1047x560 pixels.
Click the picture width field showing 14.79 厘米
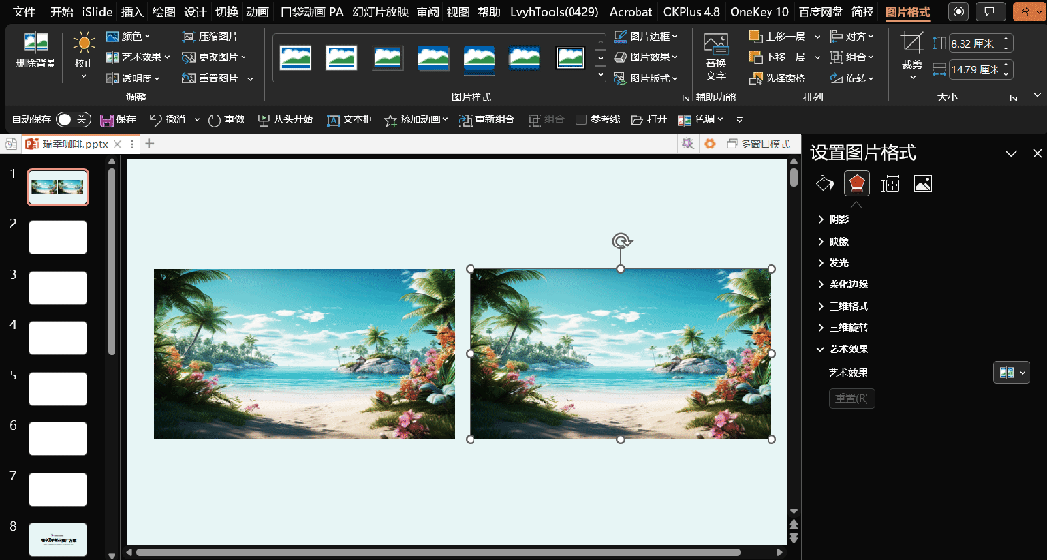[982, 69]
